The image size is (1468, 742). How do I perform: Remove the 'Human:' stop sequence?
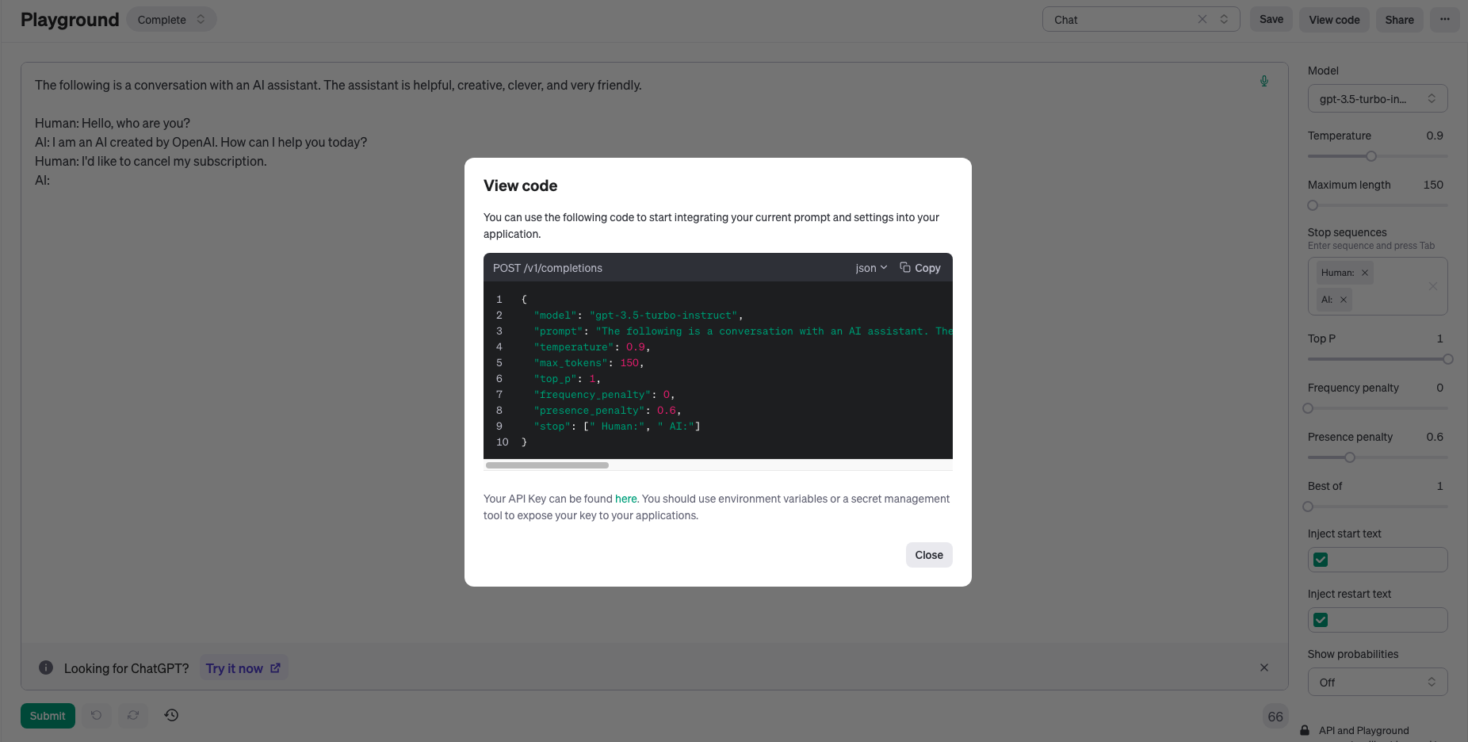pos(1365,273)
